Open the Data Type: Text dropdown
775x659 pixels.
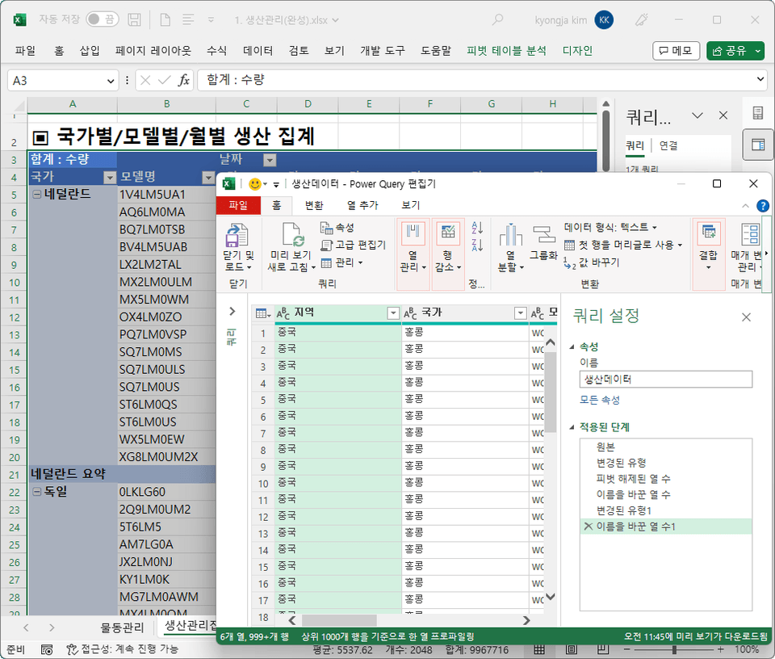point(610,228)
